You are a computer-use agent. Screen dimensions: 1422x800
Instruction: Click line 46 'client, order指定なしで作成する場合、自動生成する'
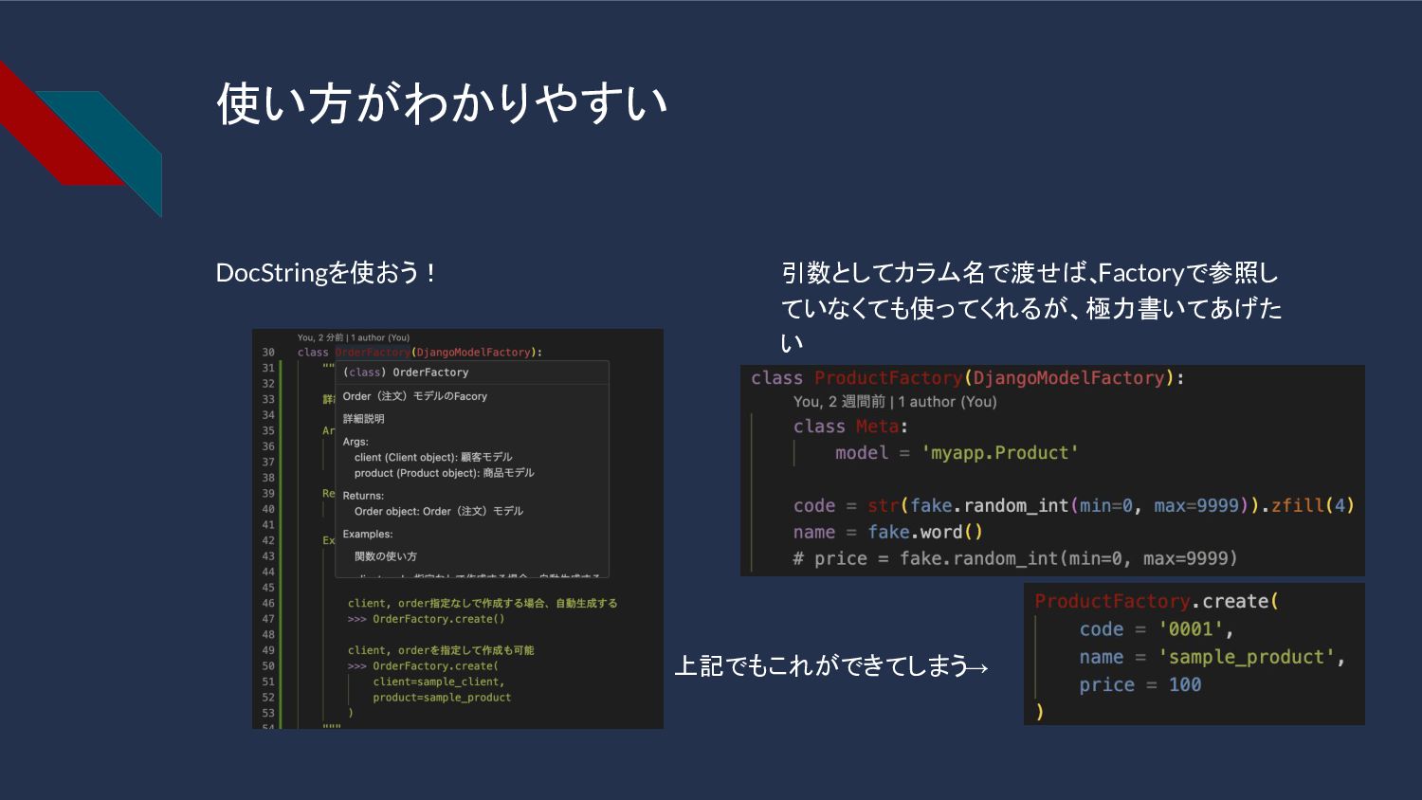coord(483,603)
